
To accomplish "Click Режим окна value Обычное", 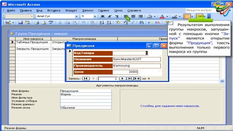I will [86, 108].
